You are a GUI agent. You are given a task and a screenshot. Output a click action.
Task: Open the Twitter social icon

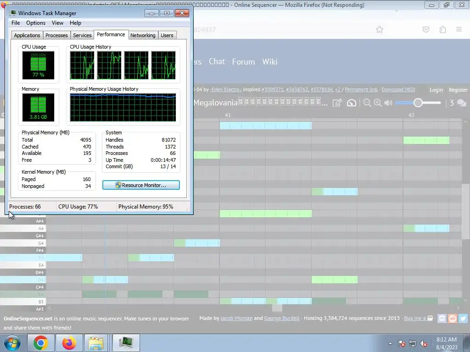point(463,319)
